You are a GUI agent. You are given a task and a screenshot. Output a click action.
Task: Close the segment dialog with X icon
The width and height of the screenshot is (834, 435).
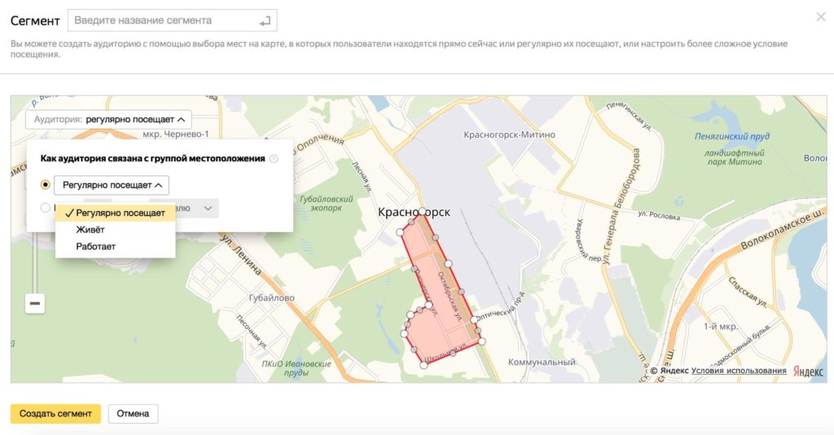pos(820,17)
